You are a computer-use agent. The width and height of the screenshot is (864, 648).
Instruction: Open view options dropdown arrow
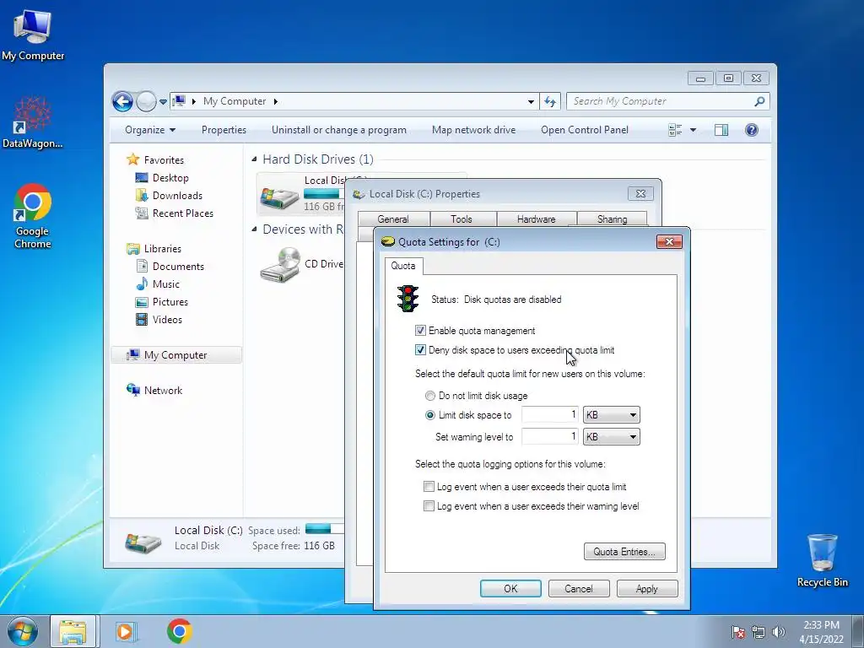pos(694,130)
